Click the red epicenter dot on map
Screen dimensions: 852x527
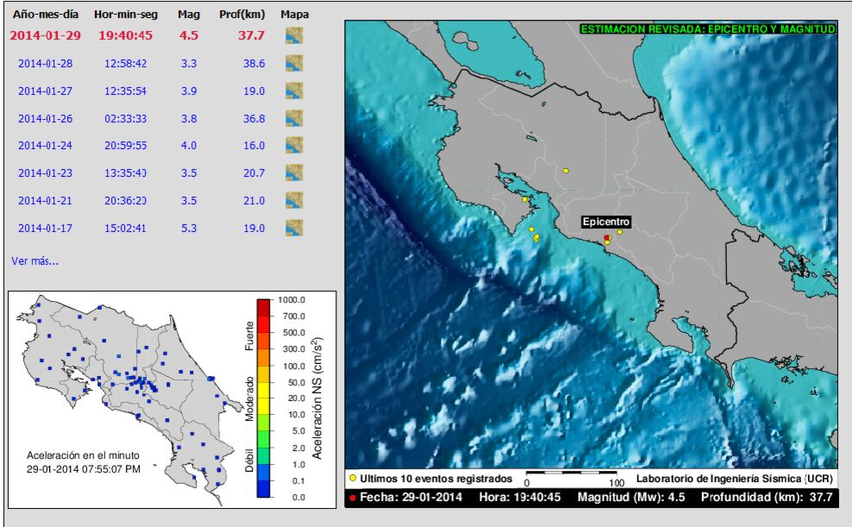pyautogui.click(x=607, y=237)
